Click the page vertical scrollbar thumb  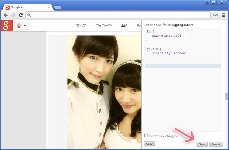[226, 97]
